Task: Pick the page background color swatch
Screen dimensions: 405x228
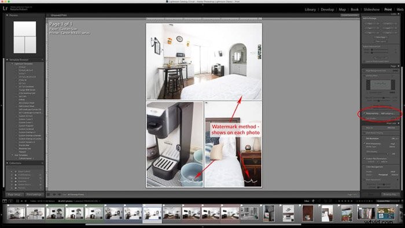Action: [x=395, y=70]
